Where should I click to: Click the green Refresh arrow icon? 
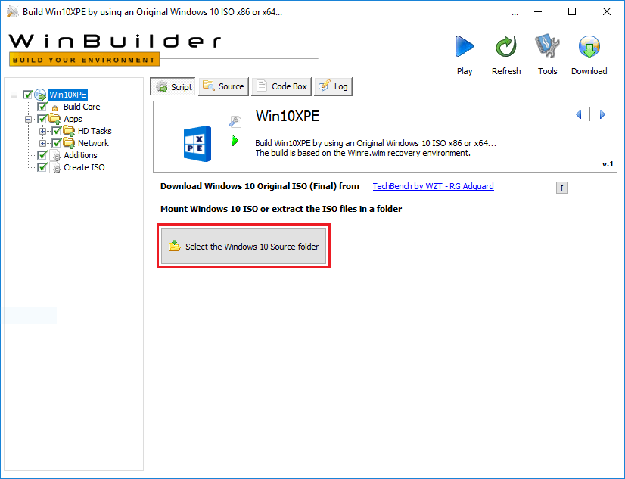[505, 47]
